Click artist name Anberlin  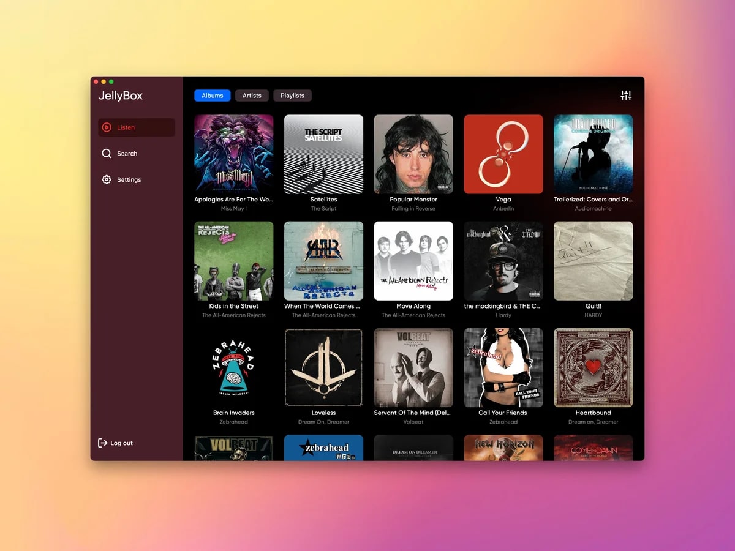(x=503, y=209)
